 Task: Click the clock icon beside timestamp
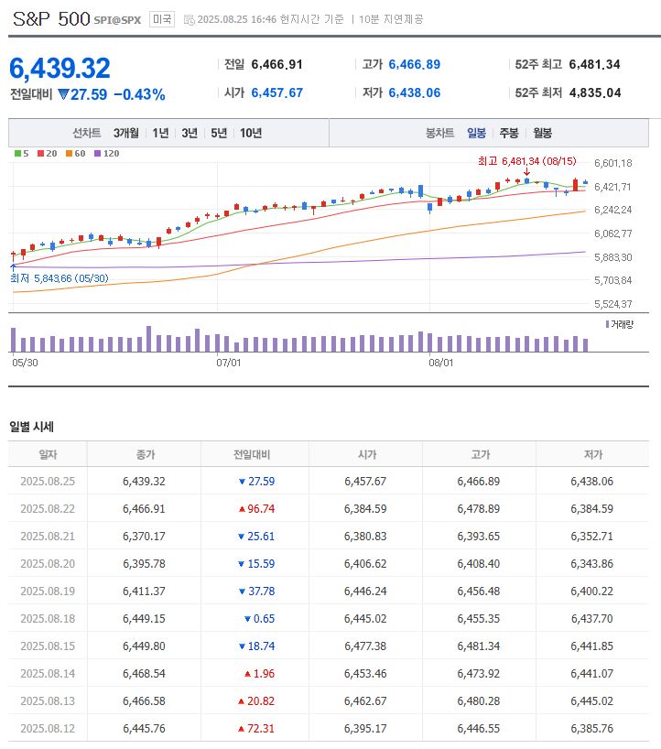click(190, 19)
